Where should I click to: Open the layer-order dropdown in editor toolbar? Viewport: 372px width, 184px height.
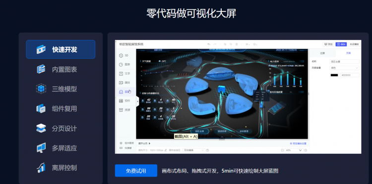click(255, 44)
